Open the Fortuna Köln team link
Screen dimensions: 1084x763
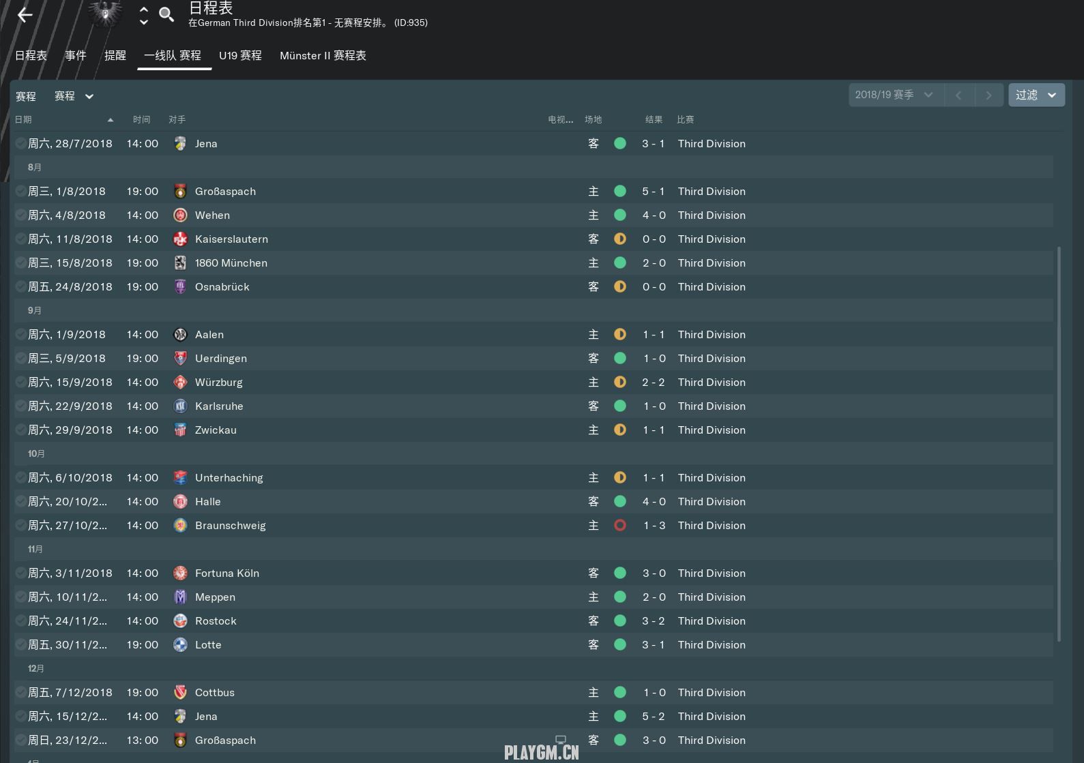(x=227, y=573)
